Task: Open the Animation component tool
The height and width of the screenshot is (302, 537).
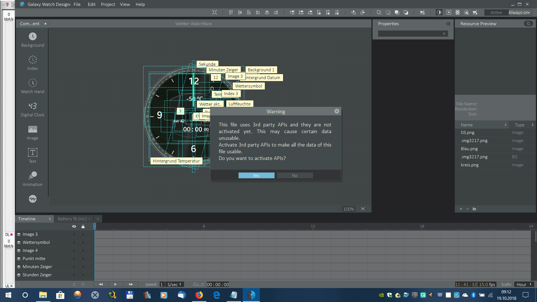Action: click(x=32, y=179)
